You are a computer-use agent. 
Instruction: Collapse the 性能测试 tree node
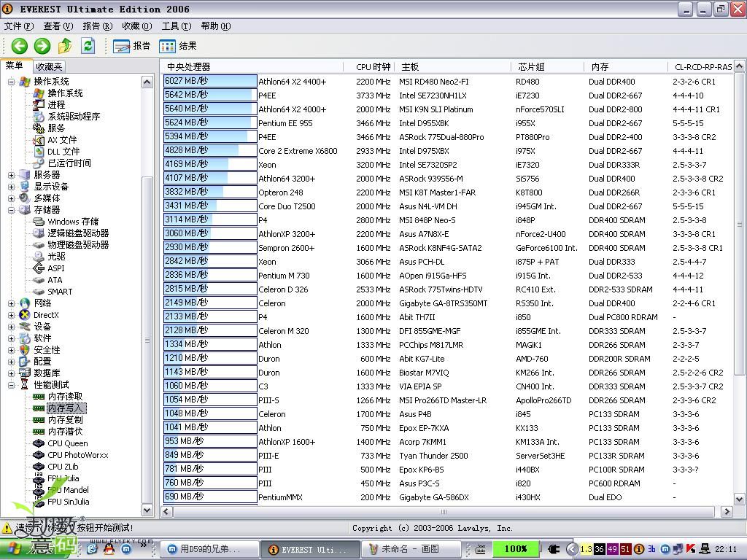[12, 385]
